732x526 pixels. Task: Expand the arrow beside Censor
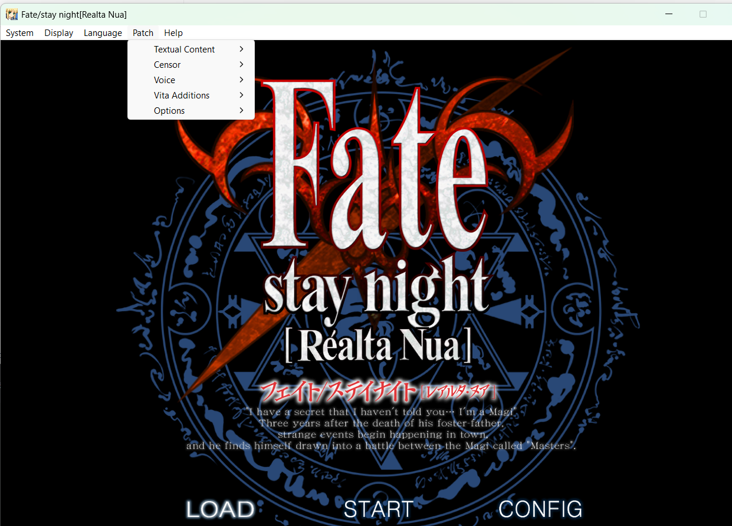coord(242,64)
